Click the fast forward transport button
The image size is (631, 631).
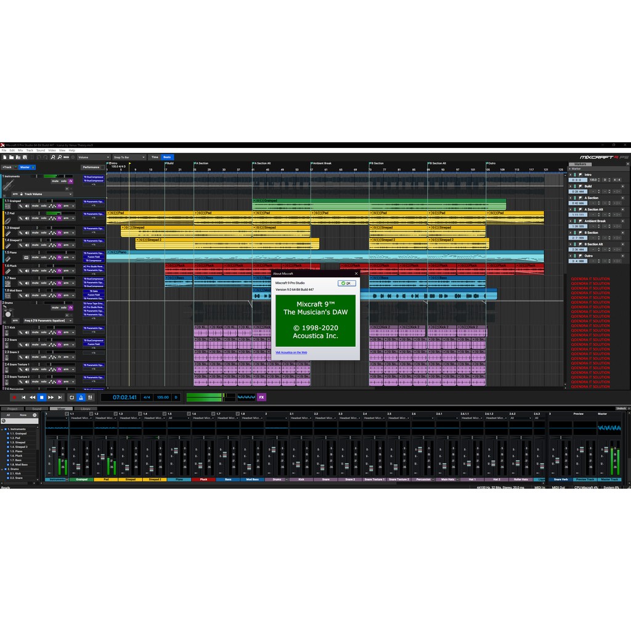pyautogui.click(x=51, y=397)
